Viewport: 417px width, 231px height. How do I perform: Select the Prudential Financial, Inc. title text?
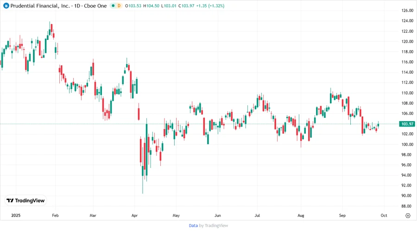click(x=40, y=6)
